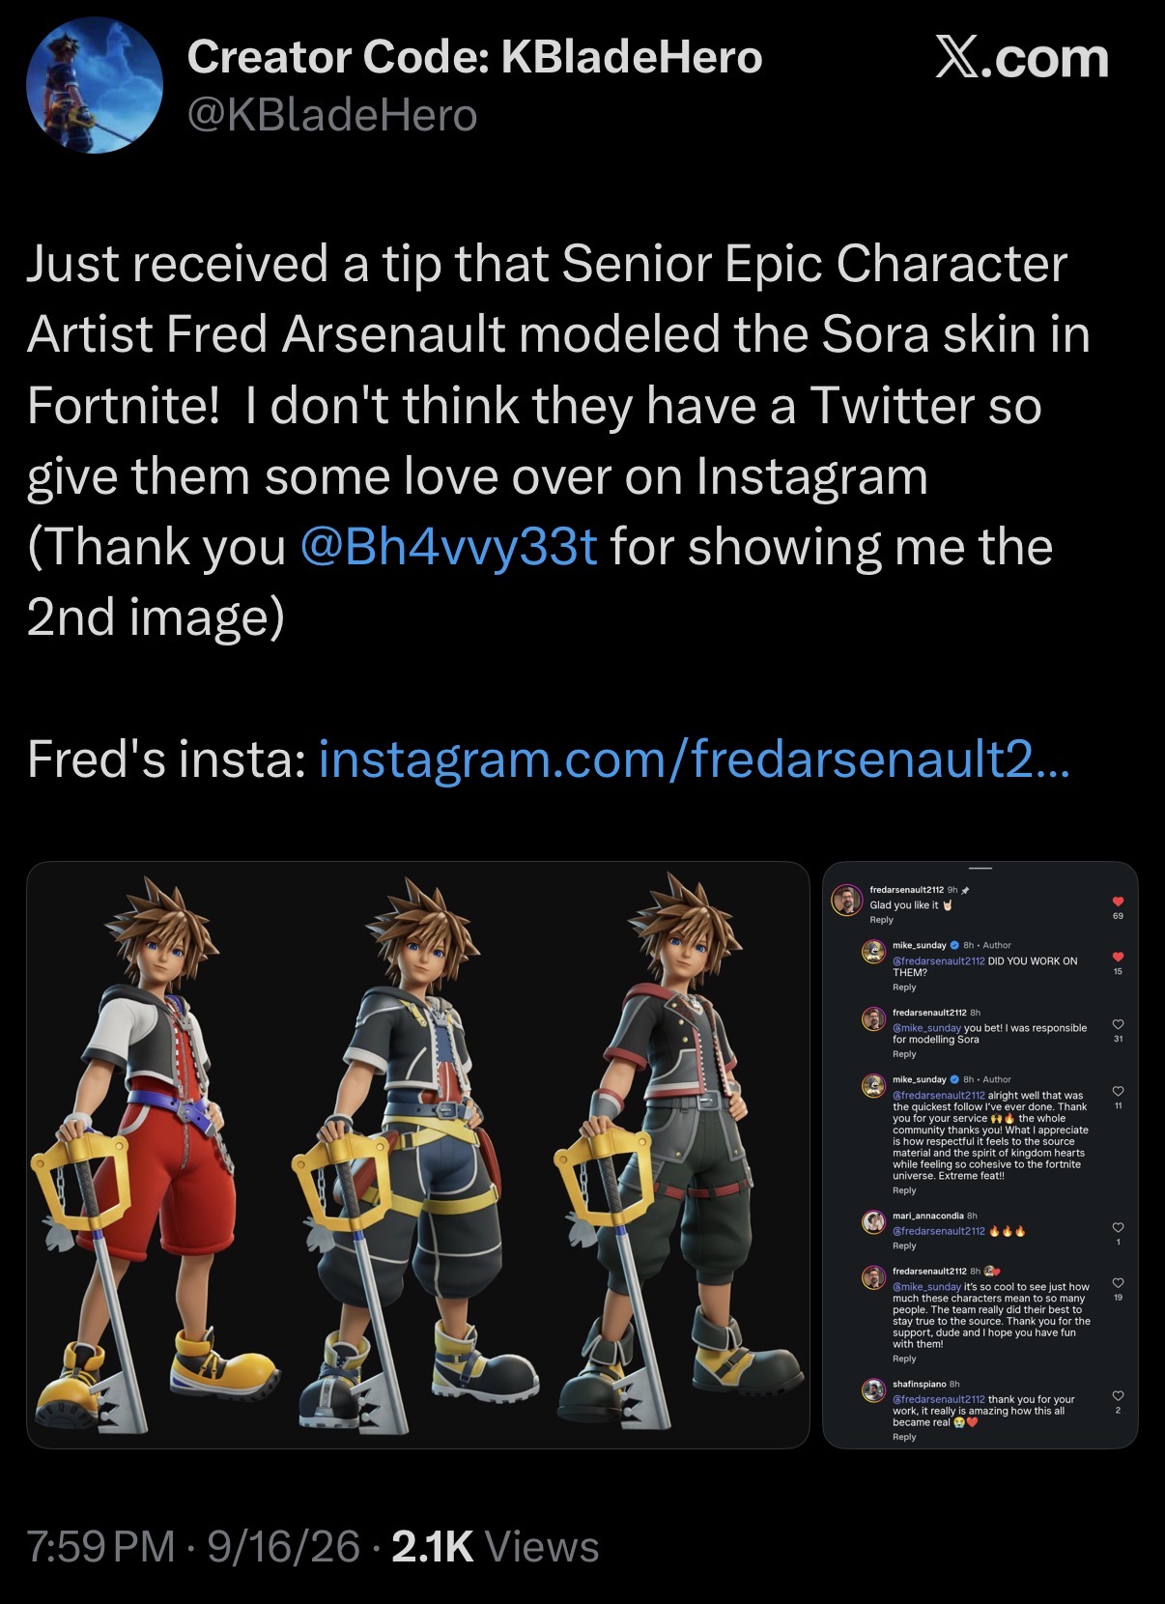Open Creator Code: KBladeHero display name

[474, 58]
